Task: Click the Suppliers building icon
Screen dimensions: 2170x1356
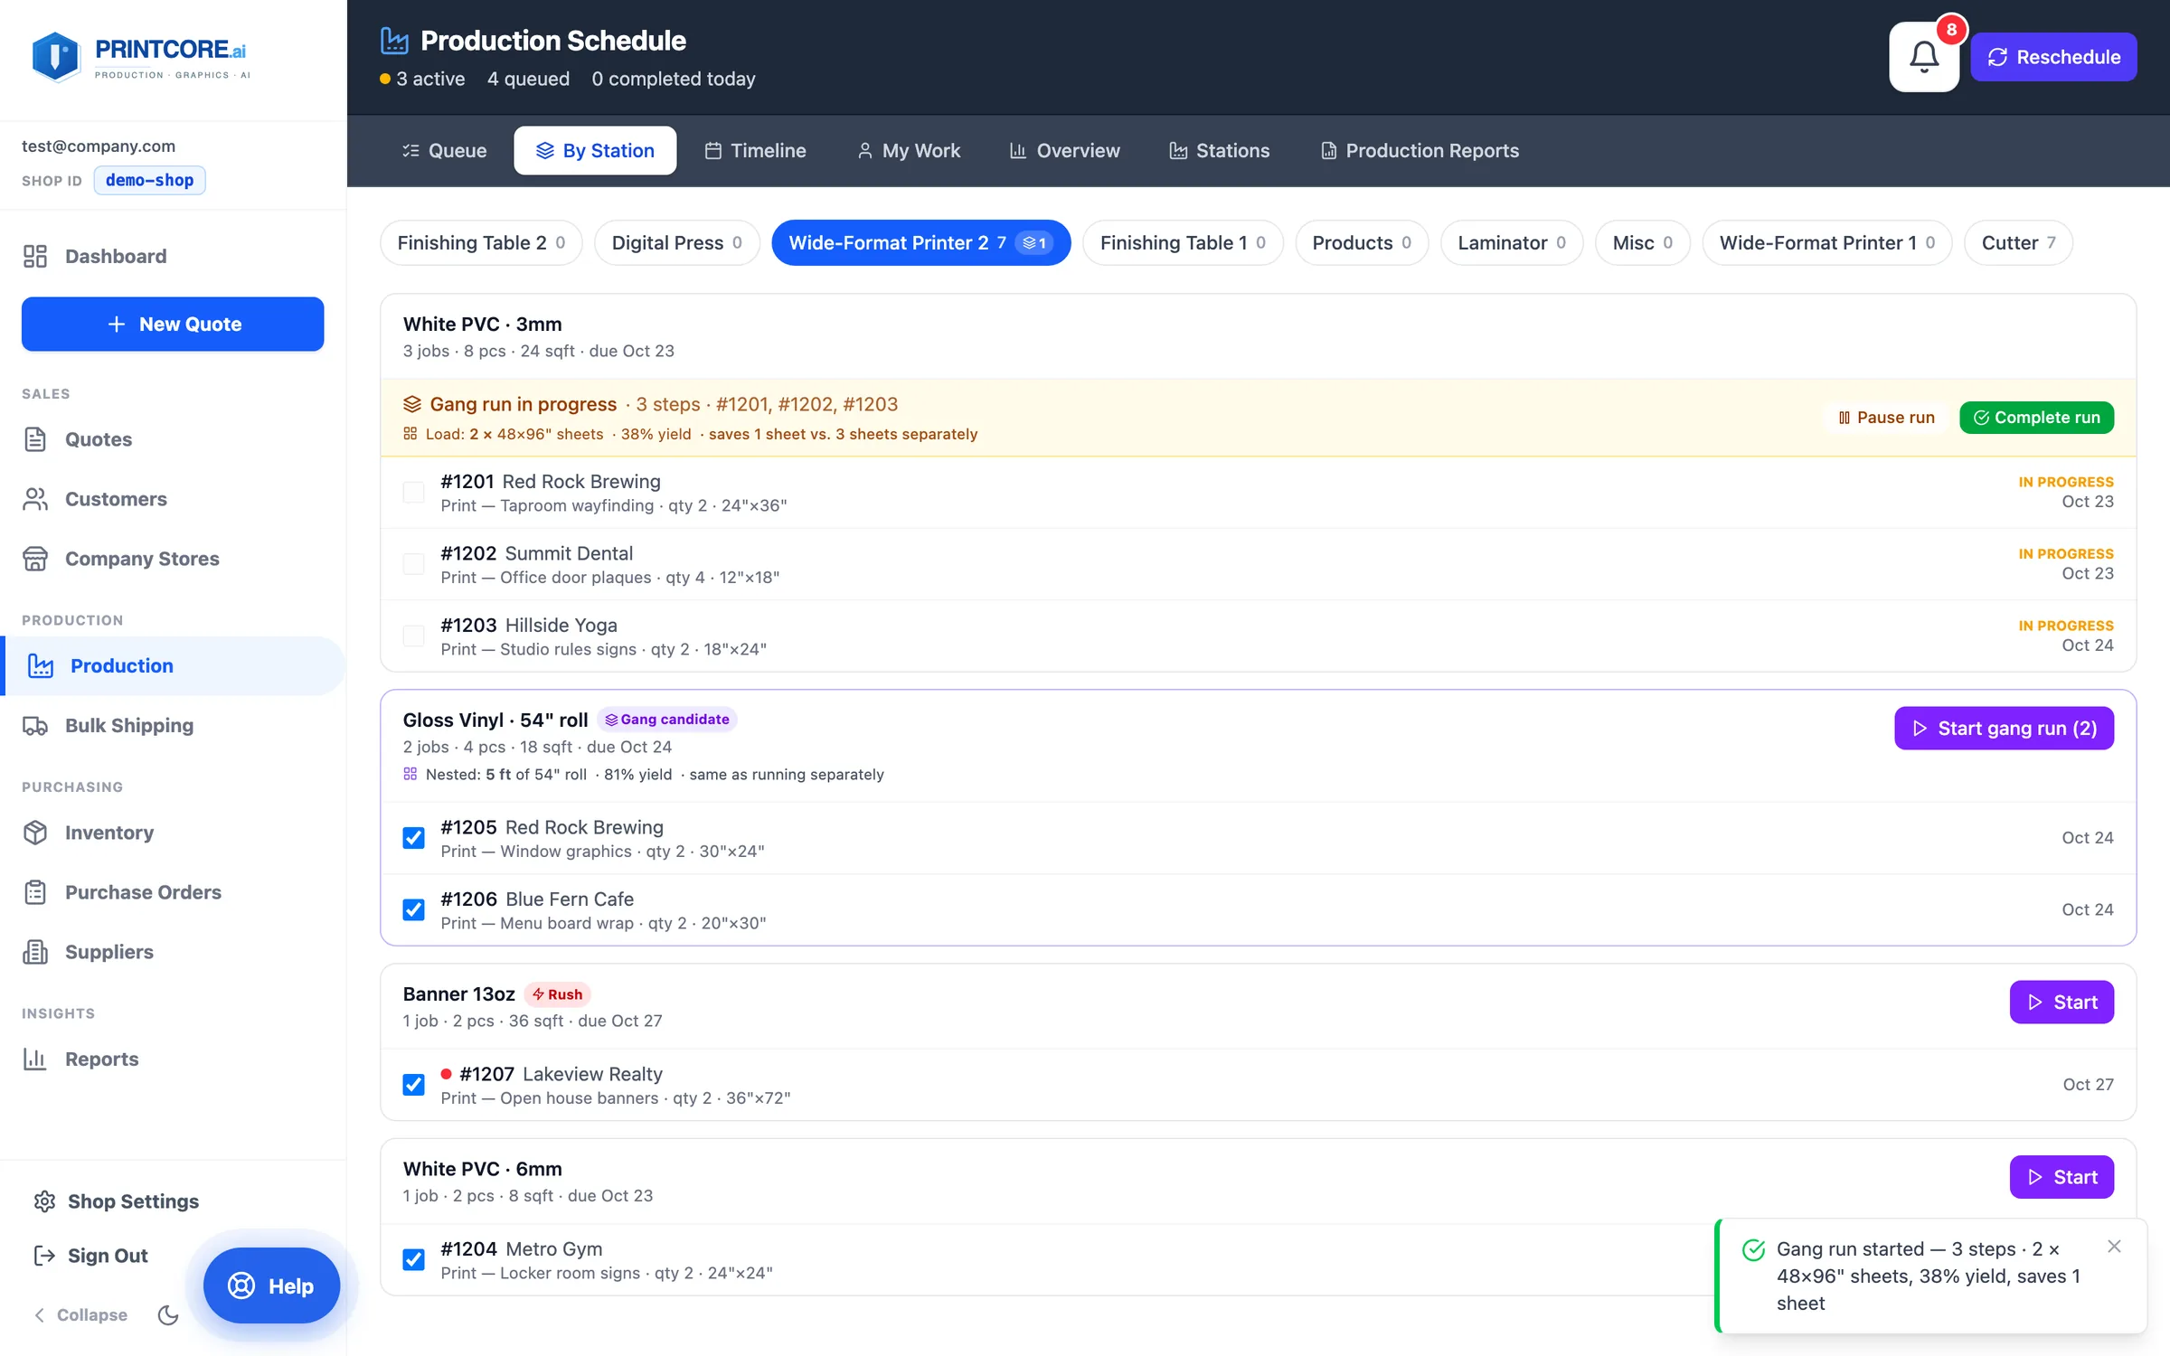Action: coord(35,952)
